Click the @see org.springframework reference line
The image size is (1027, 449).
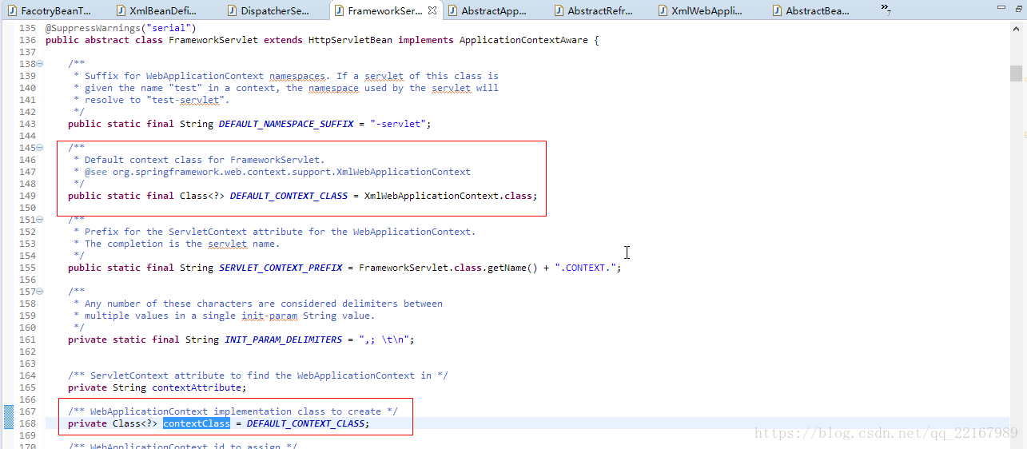tap(277, 172)
